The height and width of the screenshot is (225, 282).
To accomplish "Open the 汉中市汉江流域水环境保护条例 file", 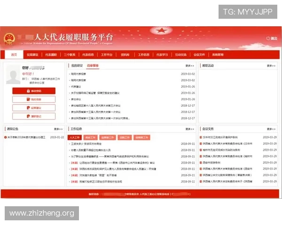I will [220, 137].
